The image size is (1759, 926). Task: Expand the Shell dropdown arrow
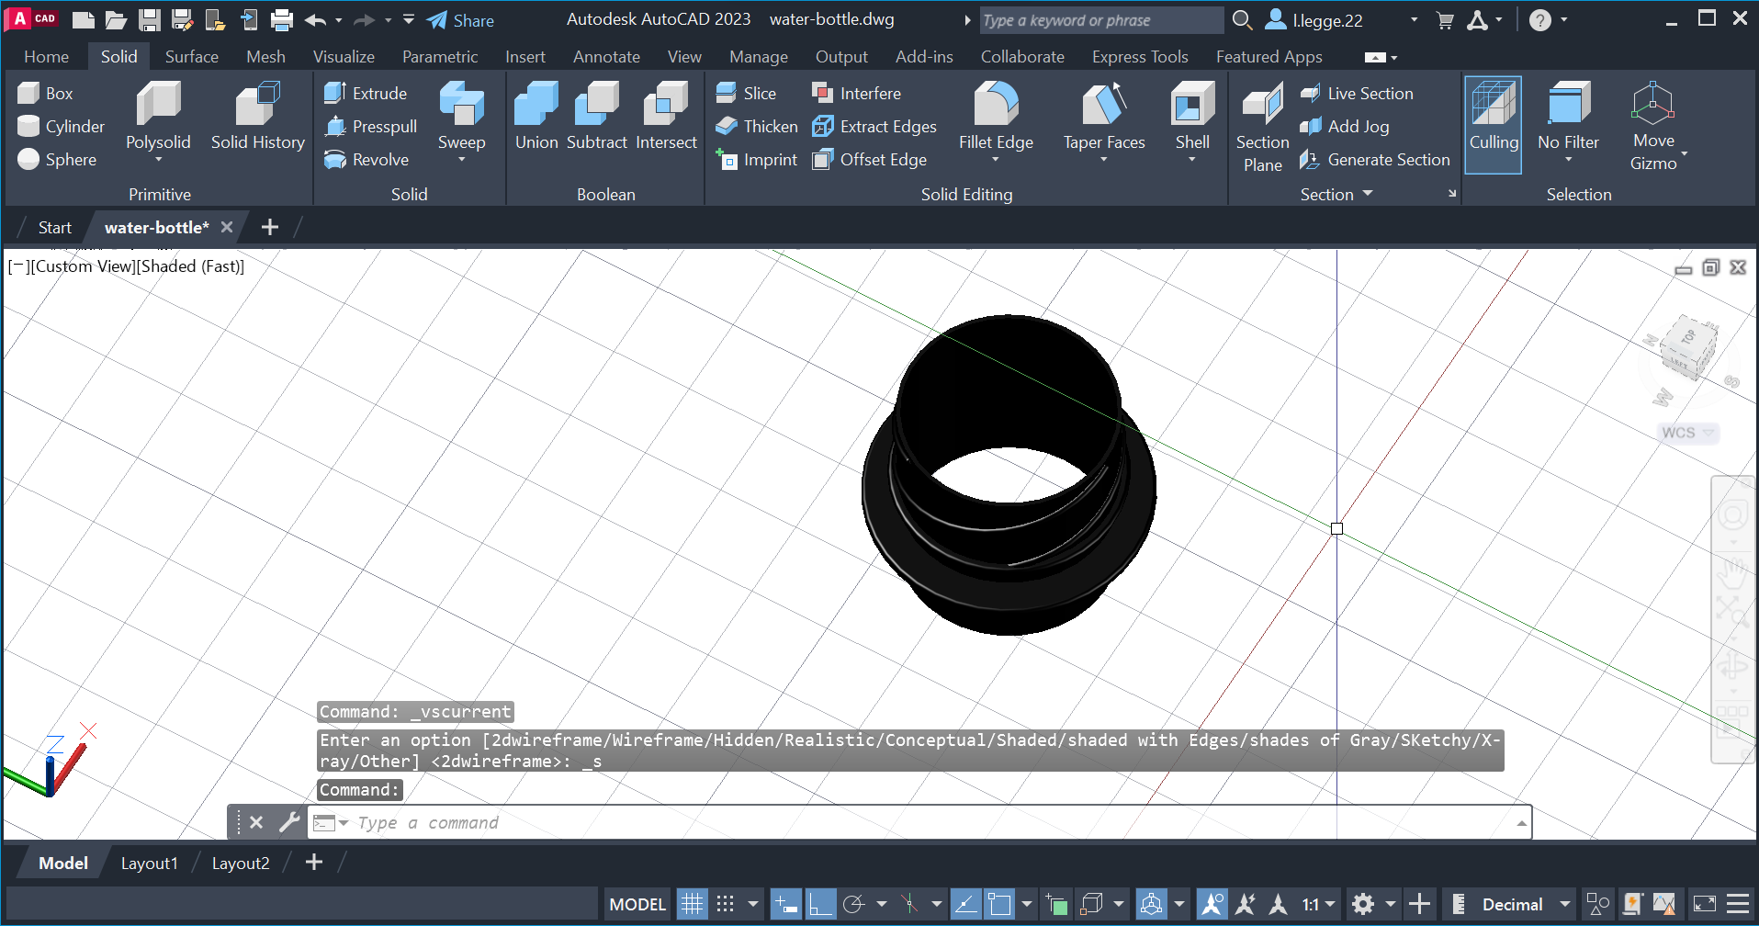coord(1192,160)
